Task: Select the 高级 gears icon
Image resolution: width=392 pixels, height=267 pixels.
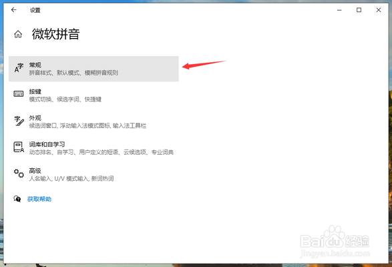Action: 19,173
